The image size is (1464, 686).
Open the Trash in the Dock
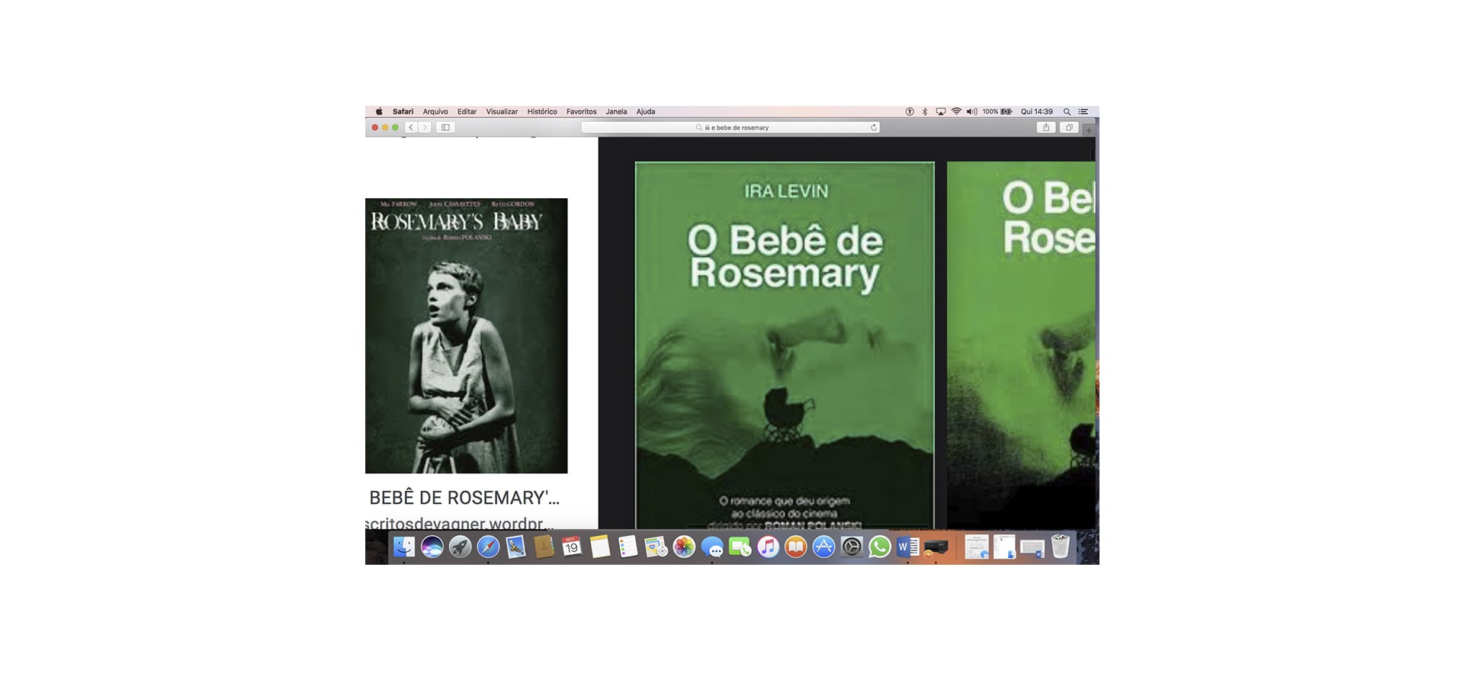1060,547
